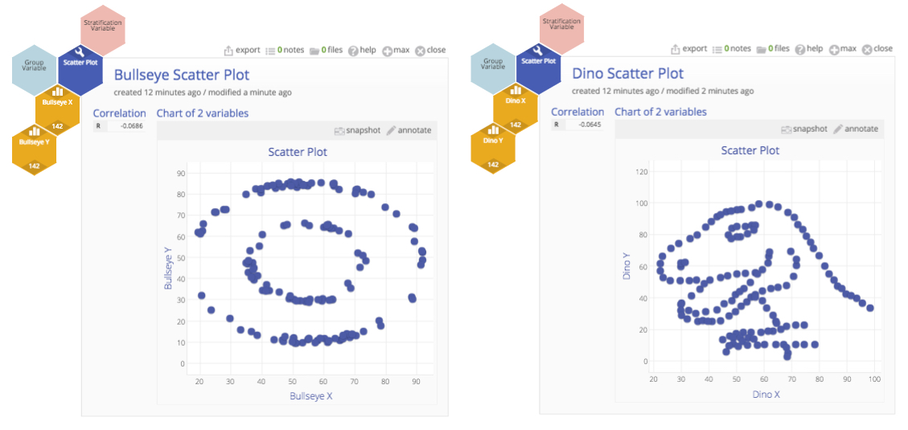
Task: Select the Bullseye Y variable hexagon
Action: 34,149
